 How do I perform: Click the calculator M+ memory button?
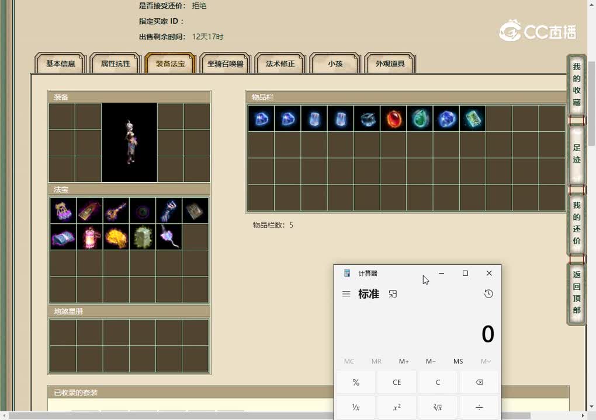(404, 362)
